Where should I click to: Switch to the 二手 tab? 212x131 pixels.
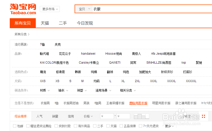[63, 23]
